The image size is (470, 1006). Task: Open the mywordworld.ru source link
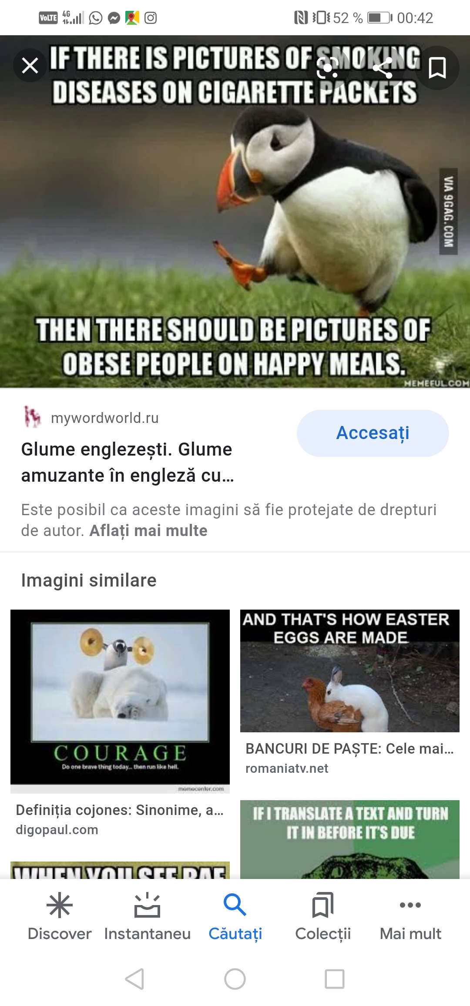pos(105,418)
